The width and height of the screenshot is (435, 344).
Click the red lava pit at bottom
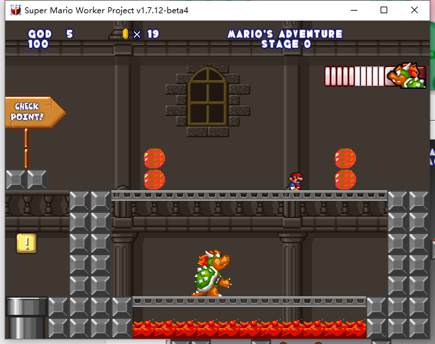click(x=249, y=329)
